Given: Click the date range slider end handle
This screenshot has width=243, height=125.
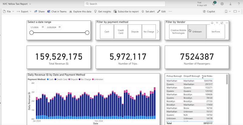Looking at the screenshot, I should [87, 33].
